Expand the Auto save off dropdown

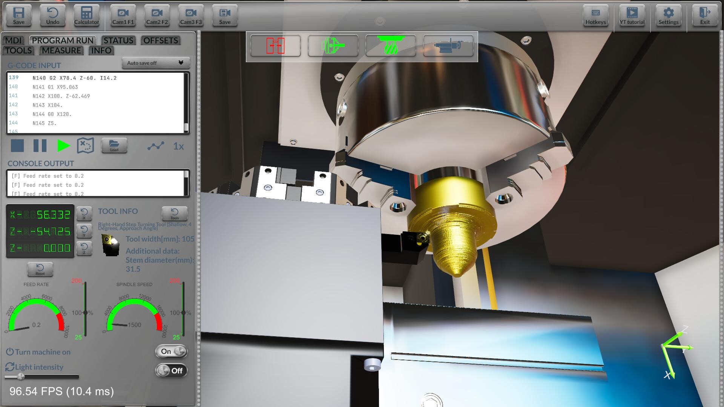coord(155,63)
